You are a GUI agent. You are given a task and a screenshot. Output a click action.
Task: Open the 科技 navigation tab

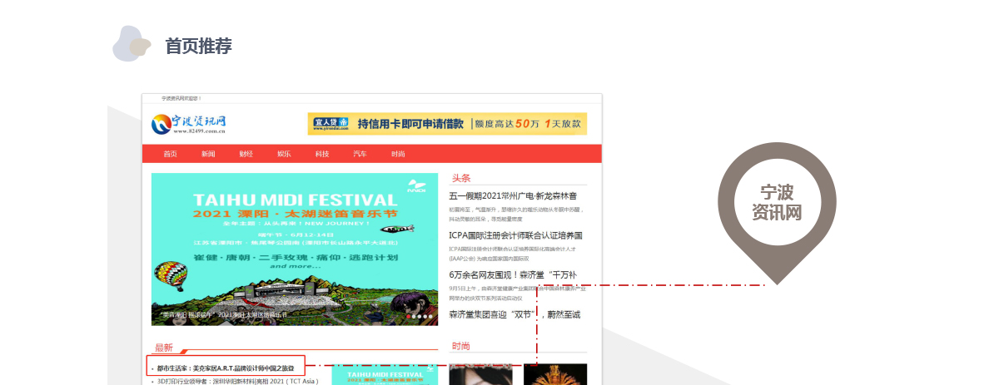point(321,155)
